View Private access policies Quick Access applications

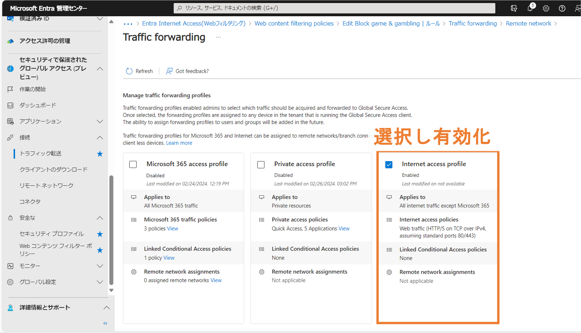tap(344, 229)
